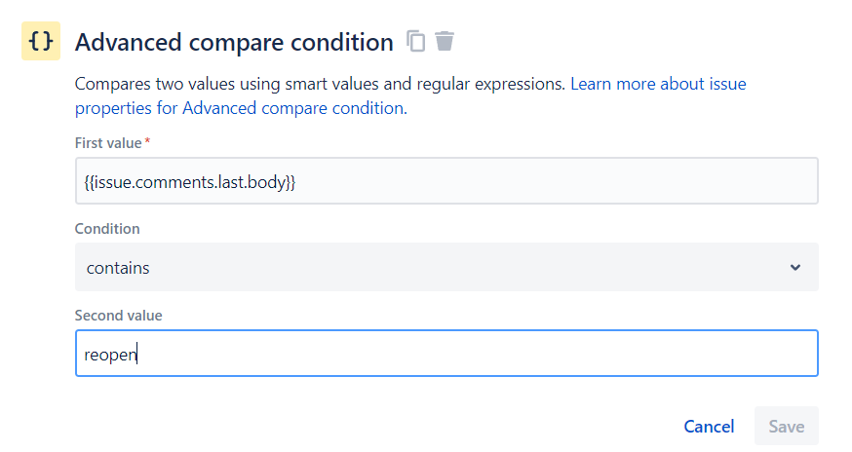Click the red required asterisk on First value
Viewport: 852px width, 452px height.
(x=147, y=142)
